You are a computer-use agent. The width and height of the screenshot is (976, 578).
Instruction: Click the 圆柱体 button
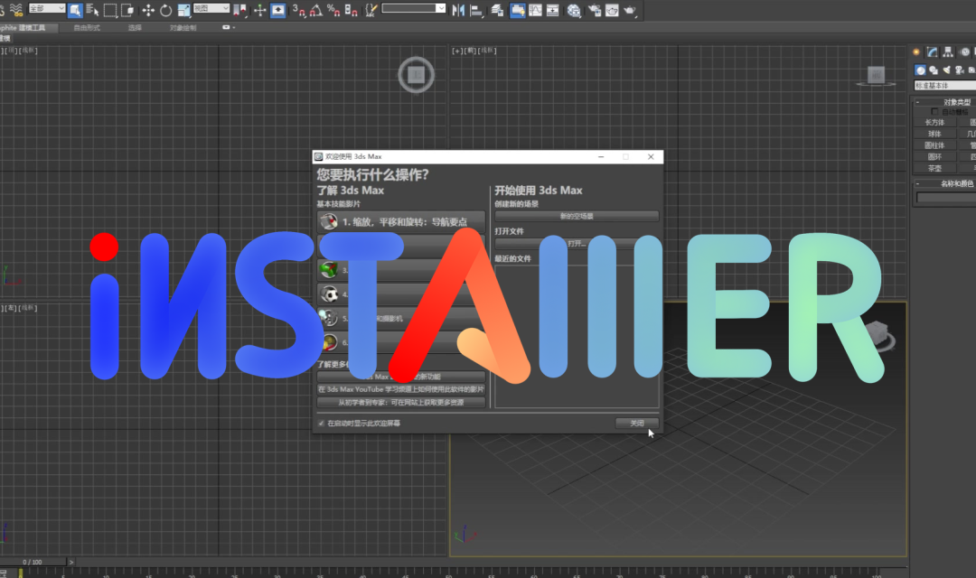(935, 145)
